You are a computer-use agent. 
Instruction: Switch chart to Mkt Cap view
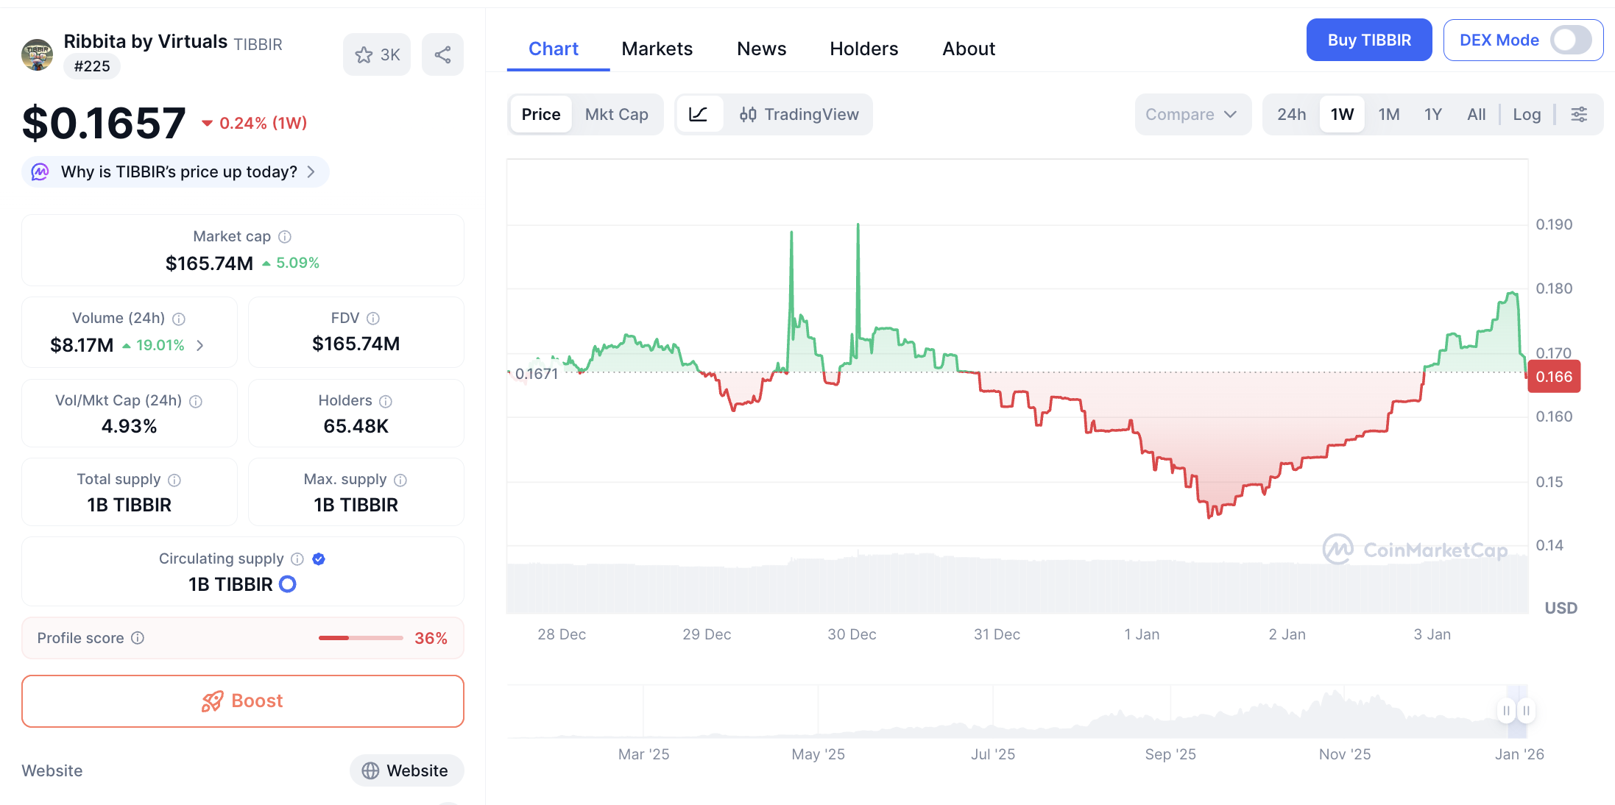point(616,114)
